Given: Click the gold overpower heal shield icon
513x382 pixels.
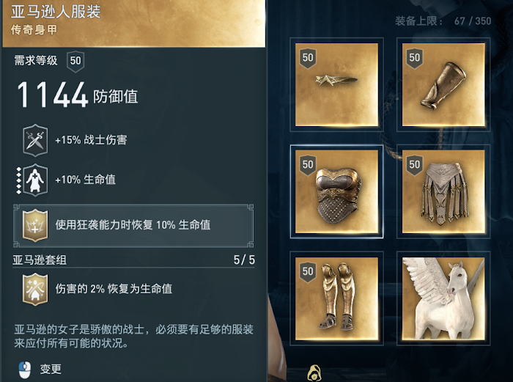Looking at the screenshot, I should pyautogui.click(x=35, y=225).
